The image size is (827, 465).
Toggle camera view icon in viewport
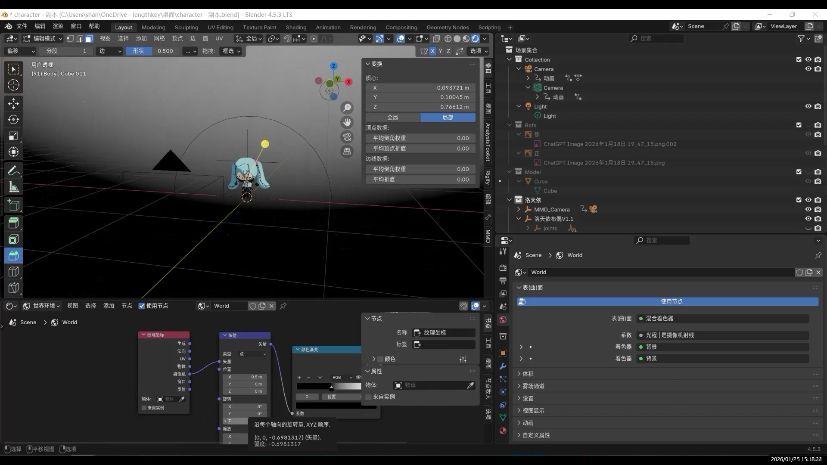(x=347, y=137)
